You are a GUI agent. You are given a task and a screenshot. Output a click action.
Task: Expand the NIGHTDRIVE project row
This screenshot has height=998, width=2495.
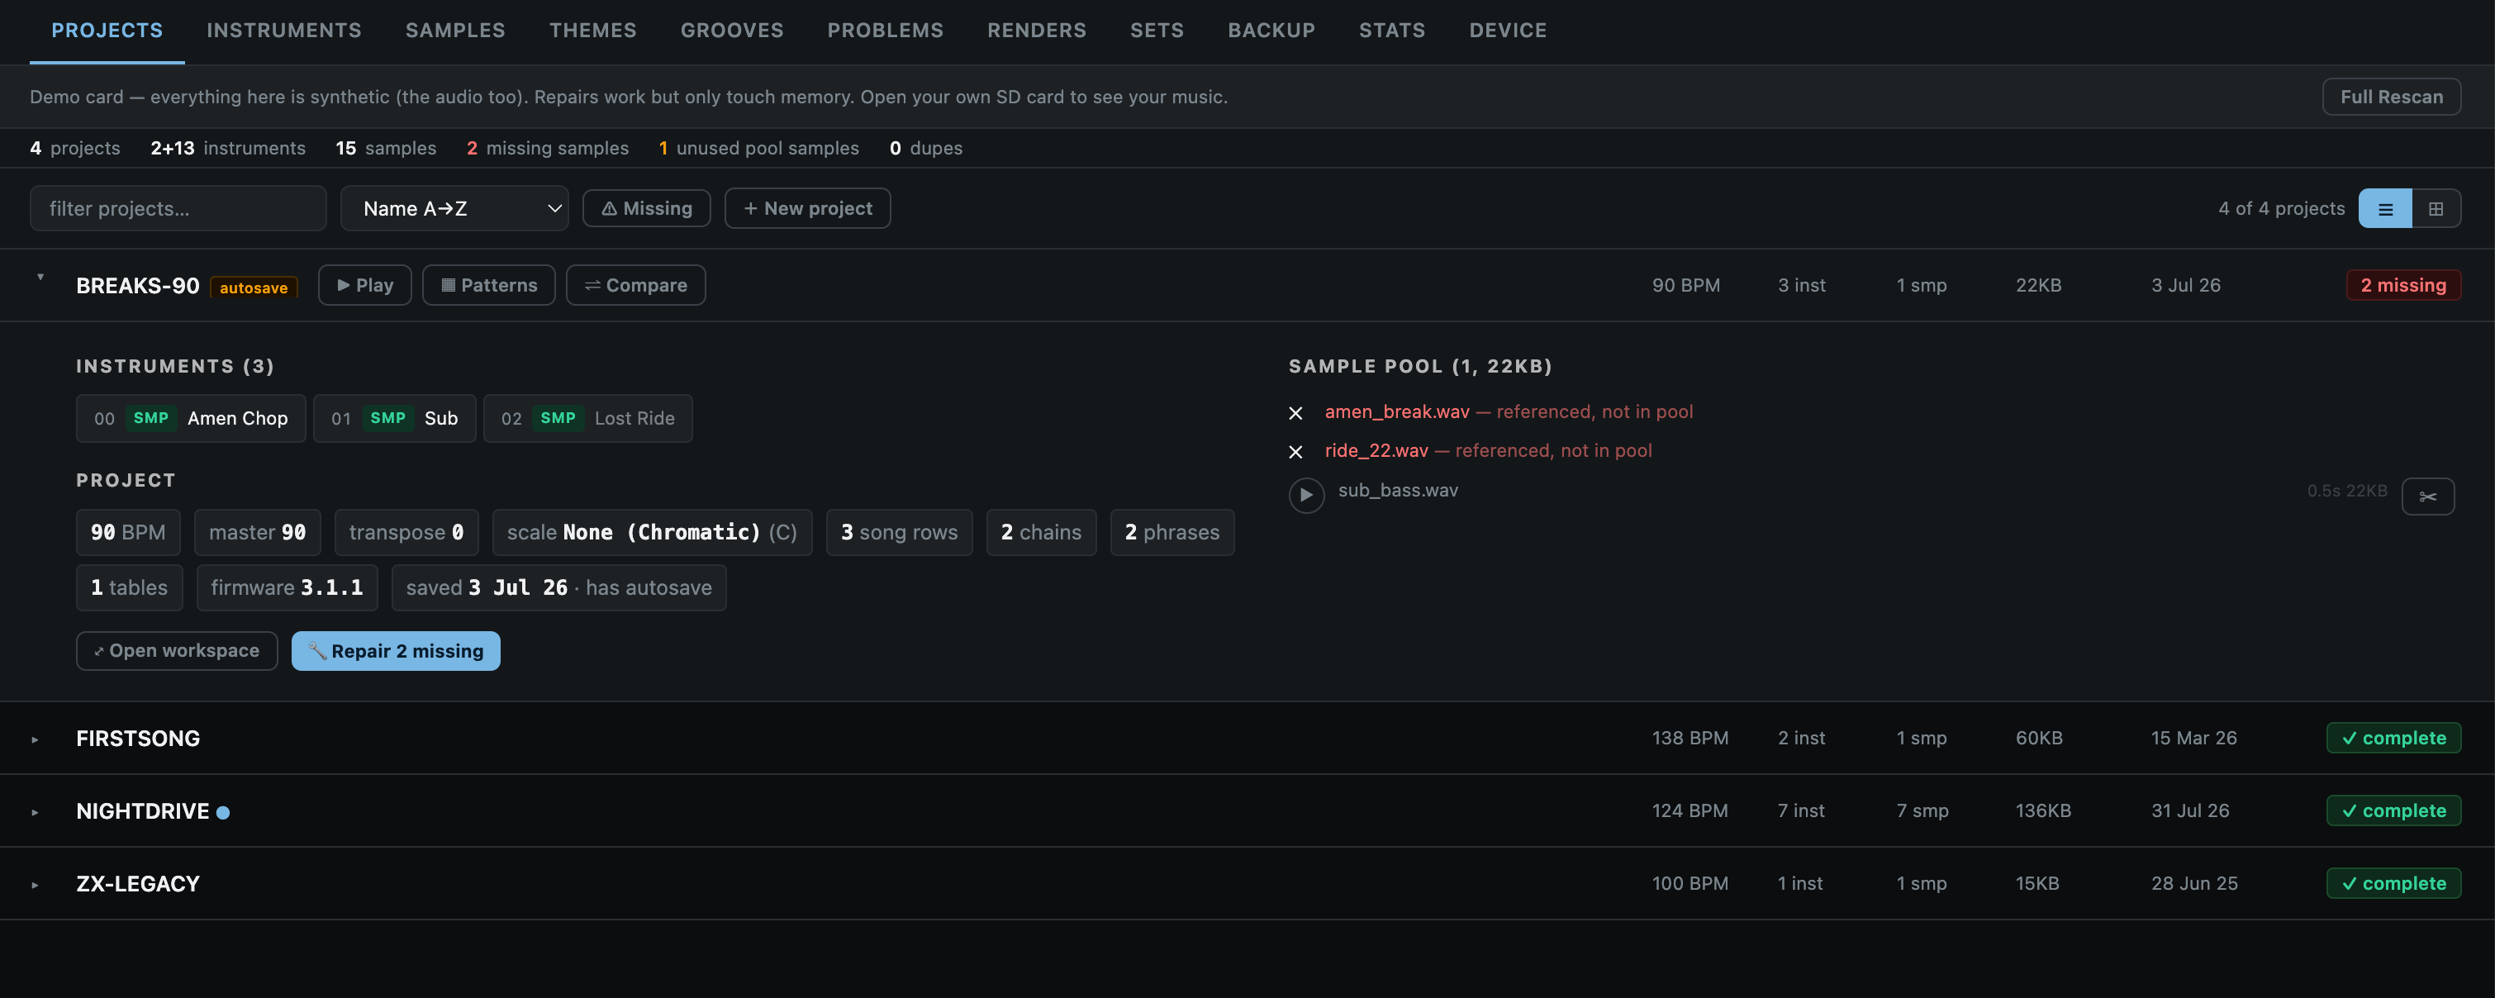(x=35, y=812)
